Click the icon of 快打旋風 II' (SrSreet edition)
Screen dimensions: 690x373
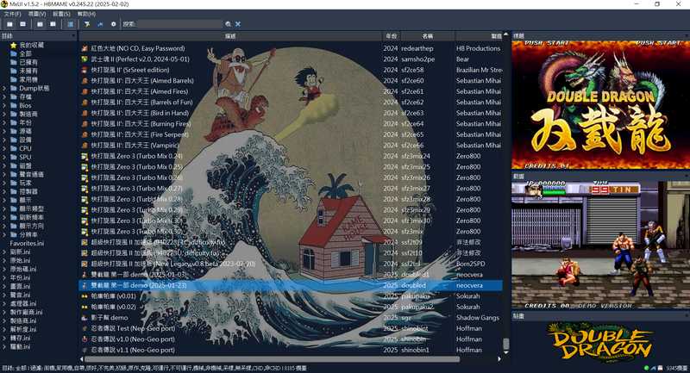pos(85,70)
